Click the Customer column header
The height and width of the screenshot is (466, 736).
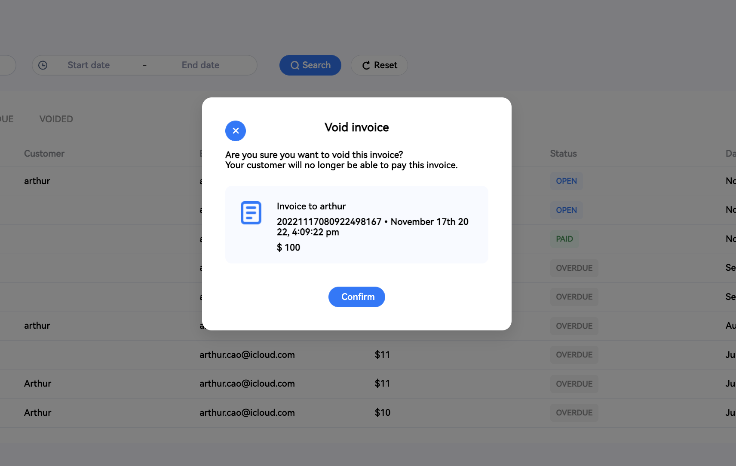44,154
